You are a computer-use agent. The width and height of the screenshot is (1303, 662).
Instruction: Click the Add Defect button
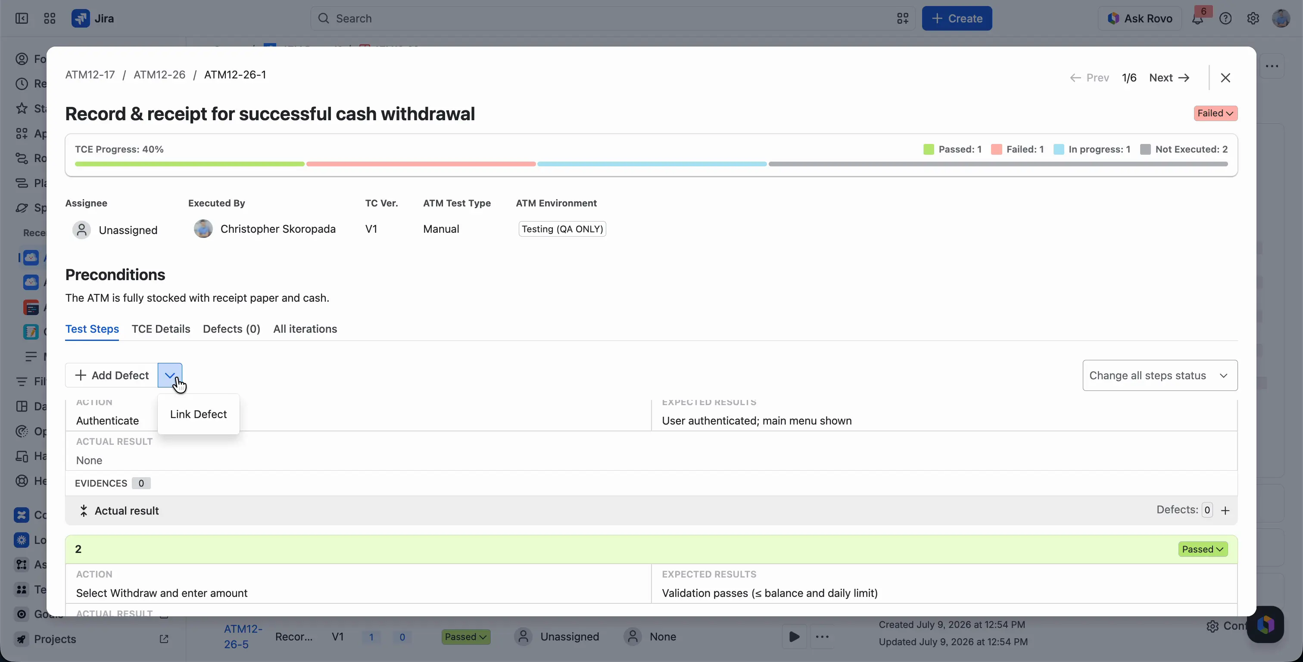coord(112,375)
